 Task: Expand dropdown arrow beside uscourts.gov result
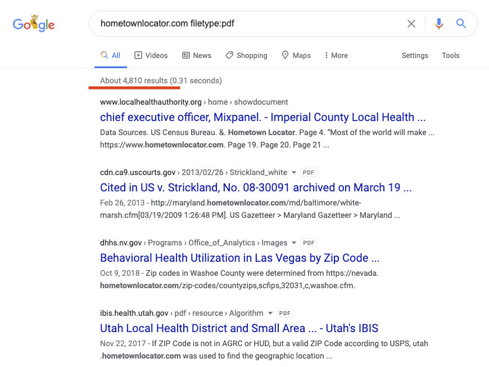coord(293,173)
